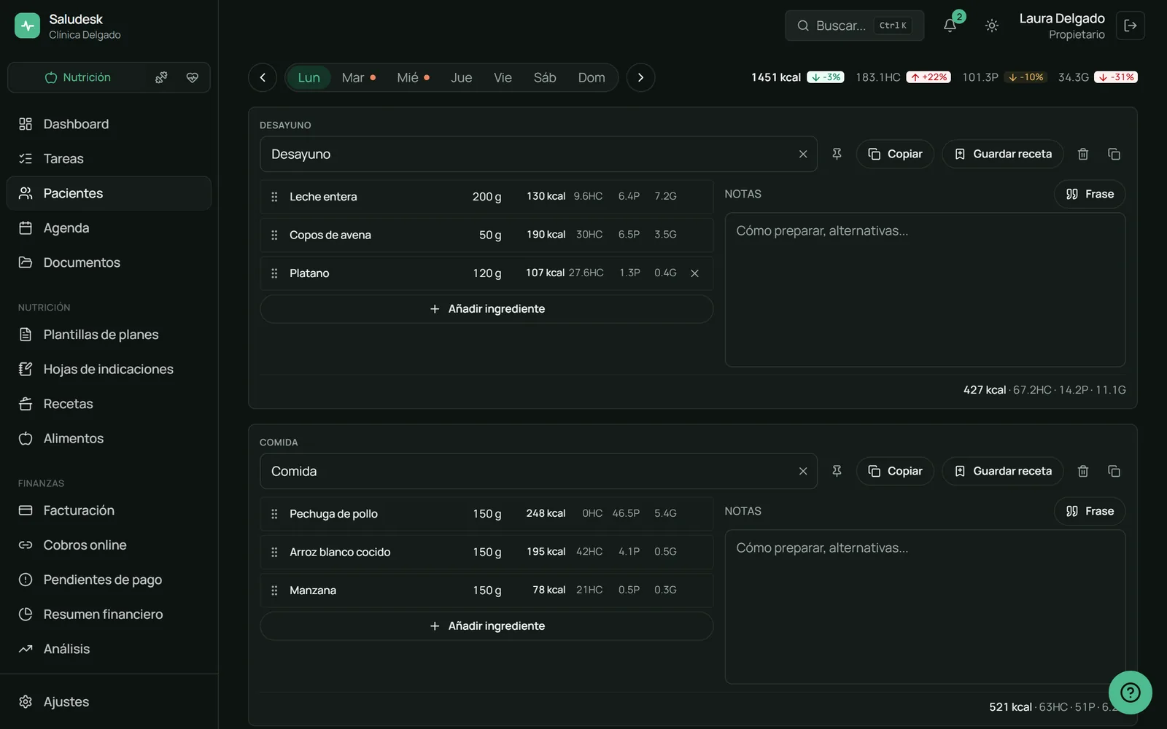
Task: Open the help button
Action: (x=1130, y=692)
